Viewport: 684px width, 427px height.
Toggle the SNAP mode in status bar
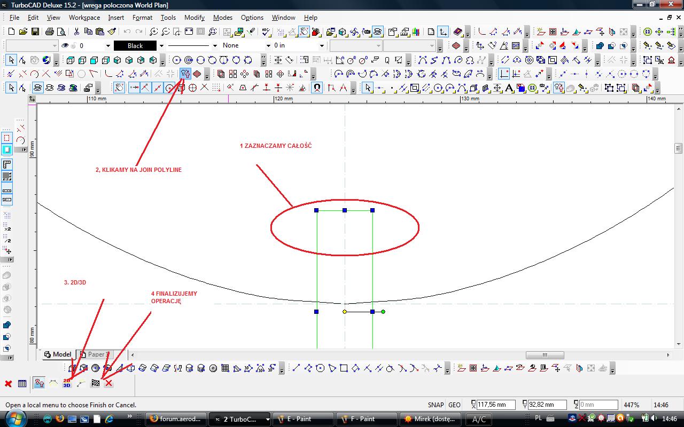(436, 405)
